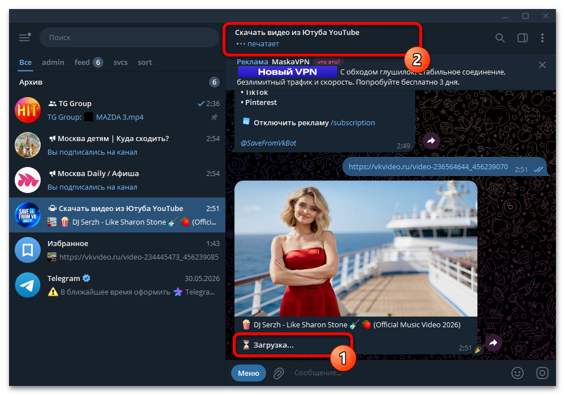Image resolution: width=565 pixels, height=395 pixels.
Task: Open the Новый VPN ad button
Action: [x=287, y=72]
